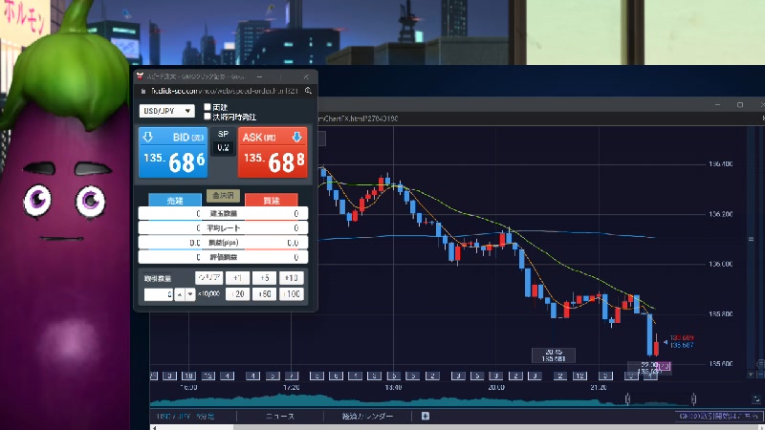This screenshot has height=430, width=765.
Task: Open the 経済カレンダー tab
Action: click(367, 417)
